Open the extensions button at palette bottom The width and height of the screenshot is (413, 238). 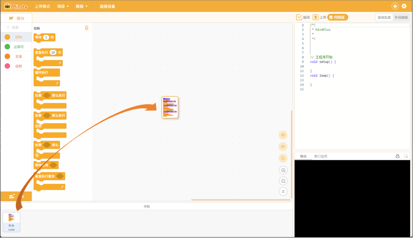[16, 196]
